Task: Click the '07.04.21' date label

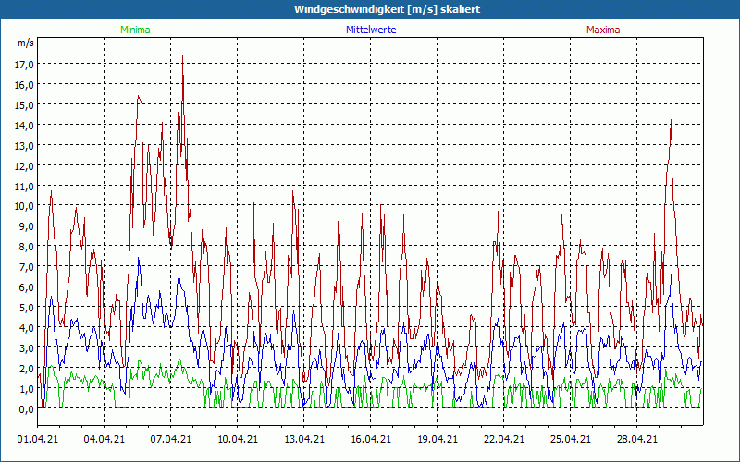Action: (x=171, y=439)
